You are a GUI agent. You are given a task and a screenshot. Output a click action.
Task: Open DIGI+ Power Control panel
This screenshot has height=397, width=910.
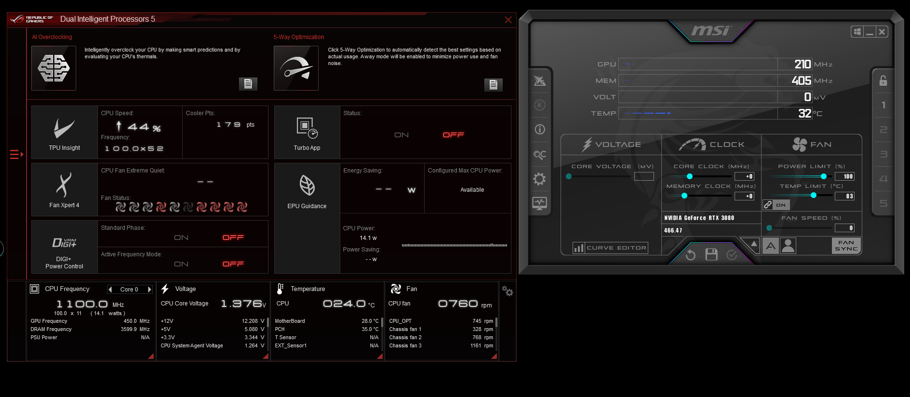(x=65, y=247)
